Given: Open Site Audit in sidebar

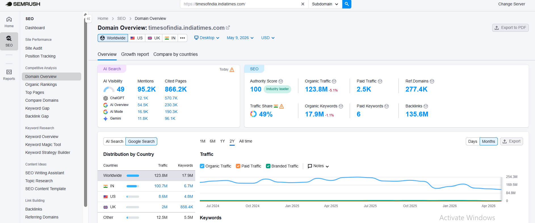Looking at the screenshot, I should point(33,48).
